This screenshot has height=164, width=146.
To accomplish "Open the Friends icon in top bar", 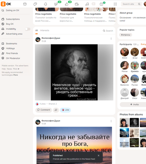I will 77,4.
